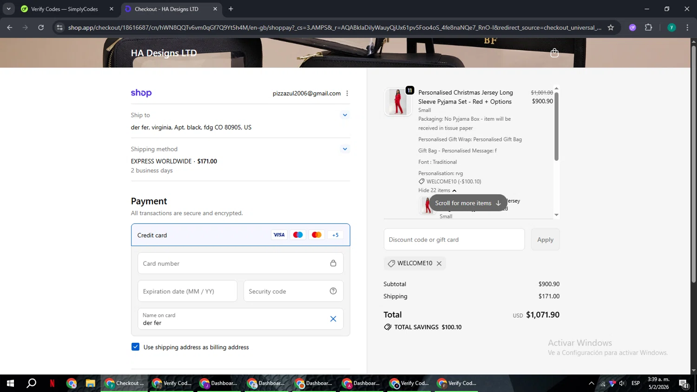This screenshot has width=697, height=392.
Task: Click the Maestro card icon
Action: pos(298,235)
